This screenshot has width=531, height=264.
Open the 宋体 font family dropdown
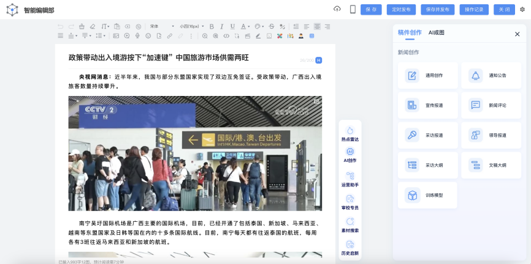point(162,26)
